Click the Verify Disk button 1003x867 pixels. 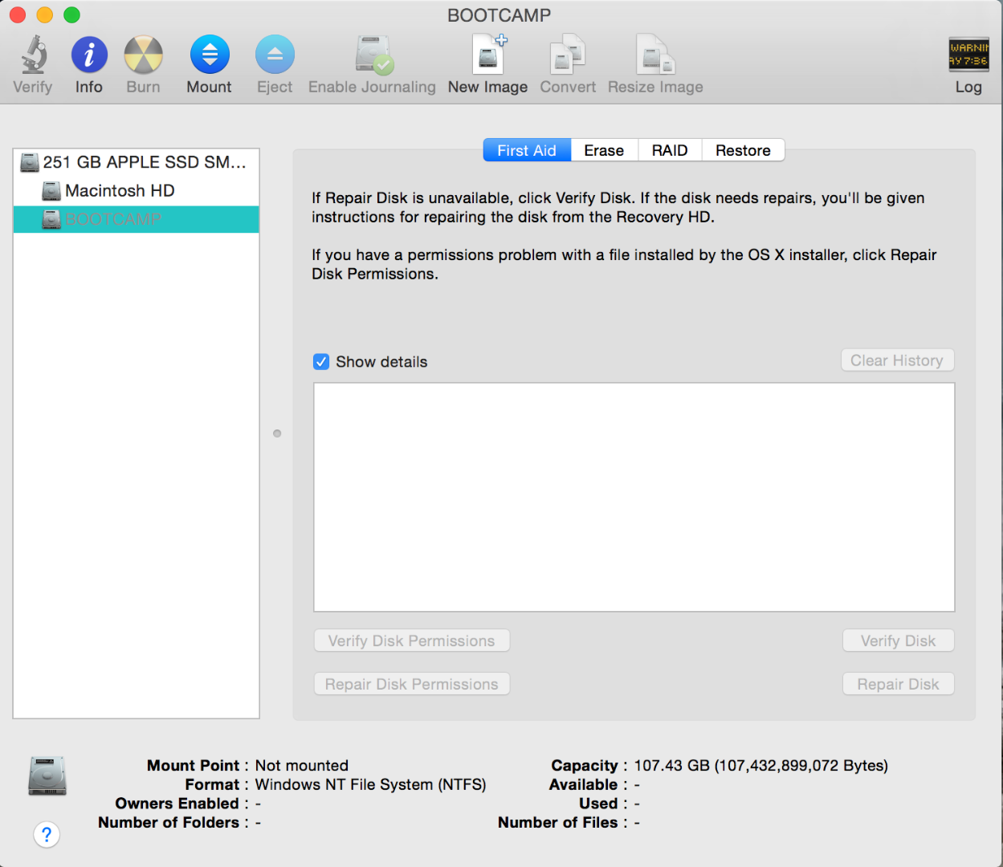[898, 641]
